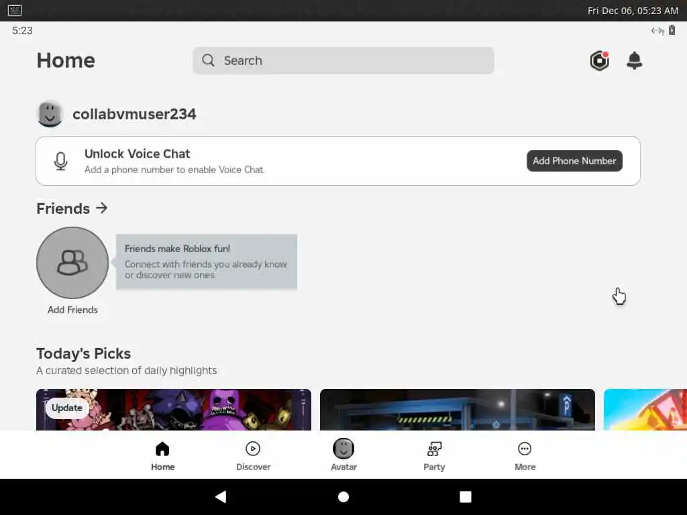The width and height of the screenshot is (687, 515).
Task: Click the collabvmuser234 profile avatar
Action: click(50, 114)
